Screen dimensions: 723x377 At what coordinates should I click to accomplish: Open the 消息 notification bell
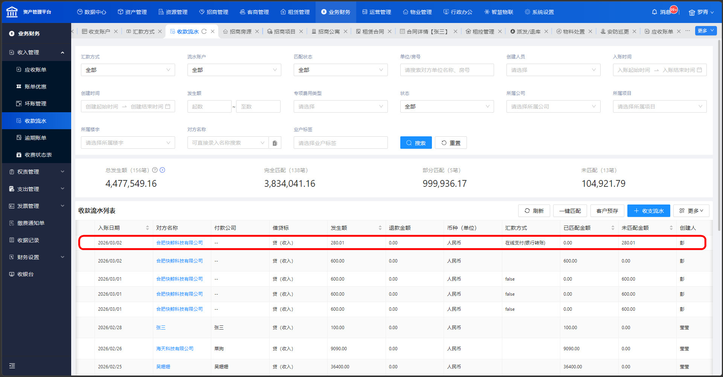click(x=655, y=12)
